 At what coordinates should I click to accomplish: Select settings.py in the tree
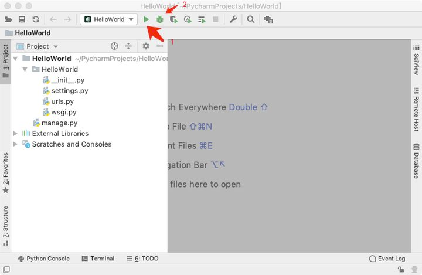(x=66, y=91)
